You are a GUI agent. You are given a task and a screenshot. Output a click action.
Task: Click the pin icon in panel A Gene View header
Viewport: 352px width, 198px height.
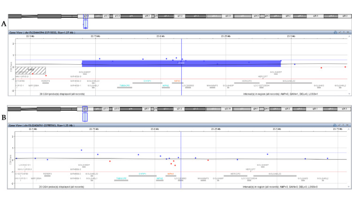tap(344, 32)
